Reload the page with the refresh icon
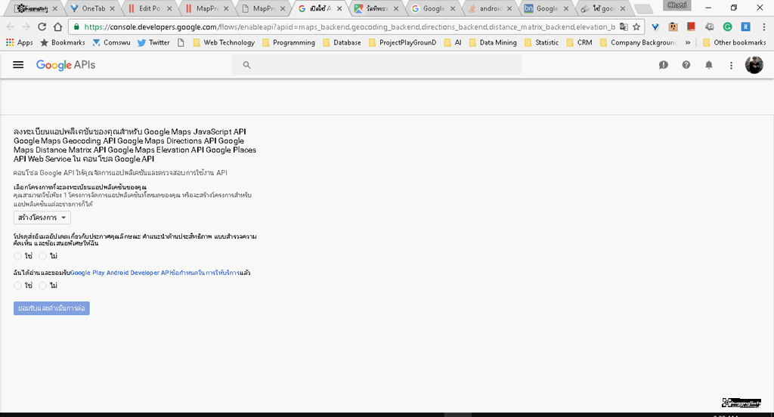Image resolution: width=774 pixels, height=417 pixels. (42, 26)
